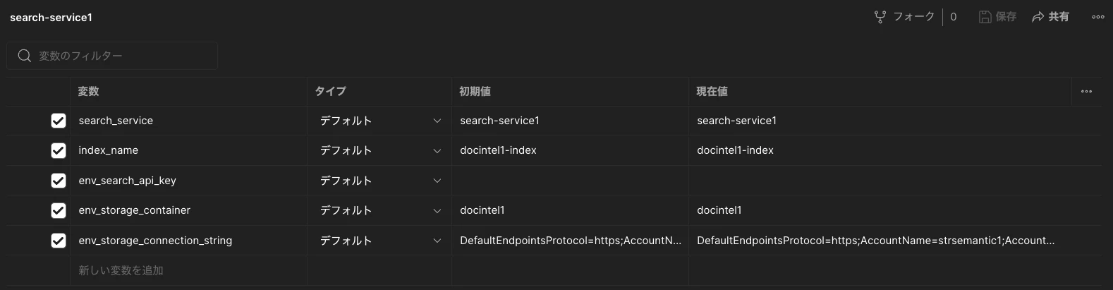Image resolution: width=1113 pixels, height=290 pixels.
Task: Click empty current value of env_search_api_key
Action: coord(894,181)
